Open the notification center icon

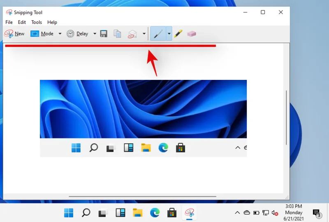click(317, 213)
